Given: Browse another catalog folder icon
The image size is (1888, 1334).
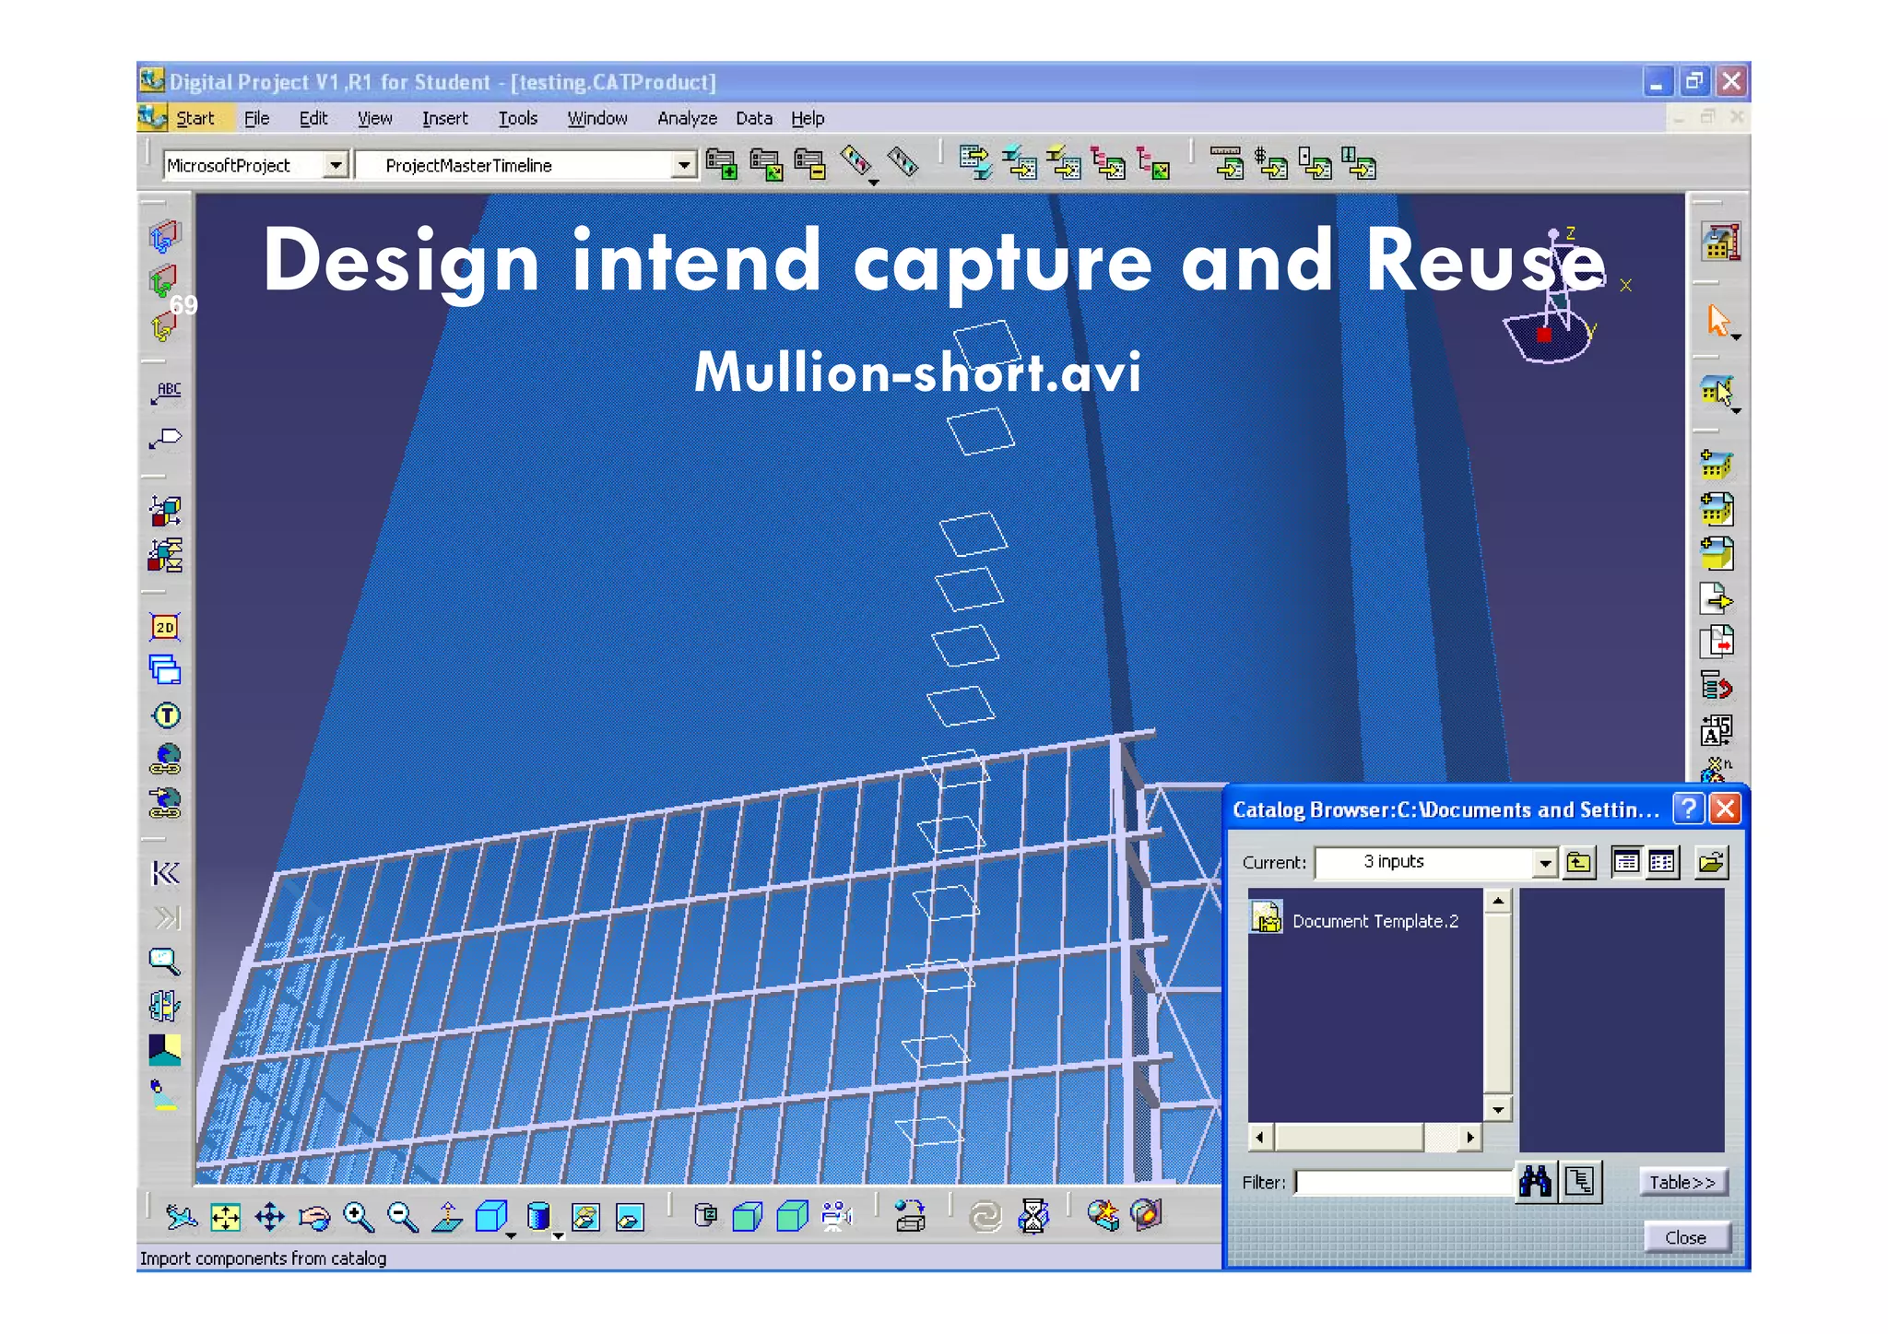Looking at the screenshot, I should (1711, 863).
